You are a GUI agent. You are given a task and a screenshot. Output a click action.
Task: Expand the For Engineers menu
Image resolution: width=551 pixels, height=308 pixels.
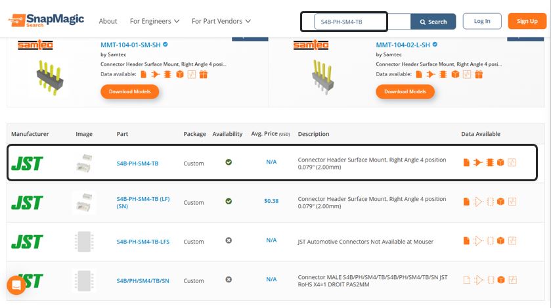pos(154,21)
